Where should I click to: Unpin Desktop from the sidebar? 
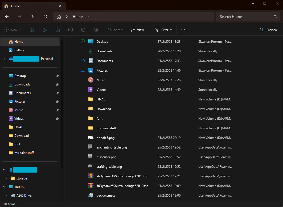[57, 76]
